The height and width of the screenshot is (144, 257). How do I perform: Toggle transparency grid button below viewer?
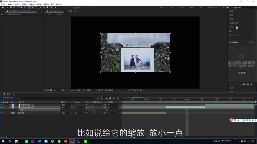(x=102, y=90)
